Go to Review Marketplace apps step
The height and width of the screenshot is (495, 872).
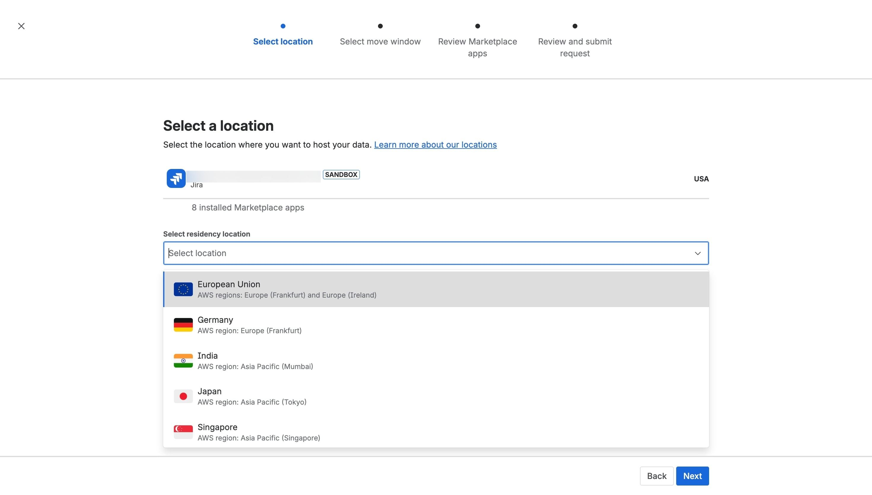click(x=477, y=47)
